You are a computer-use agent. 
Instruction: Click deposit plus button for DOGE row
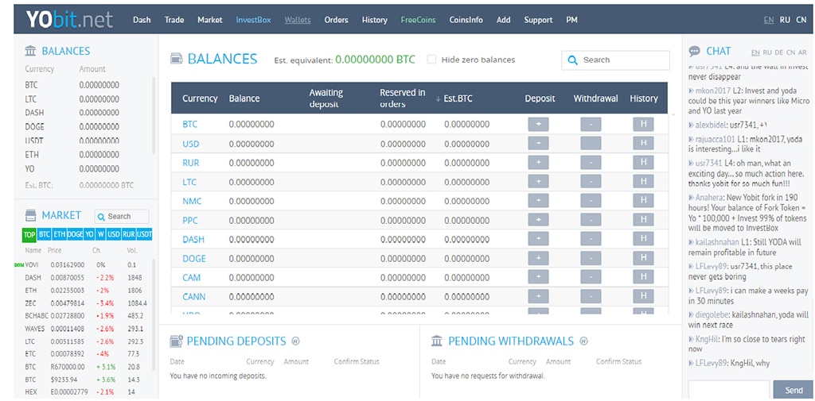[x=538, y=258]
